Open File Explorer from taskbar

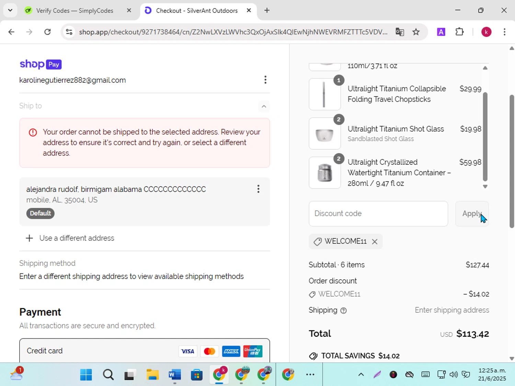(152, 375)
